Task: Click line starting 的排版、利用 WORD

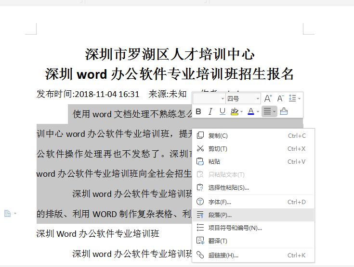Action: [114, 214]
